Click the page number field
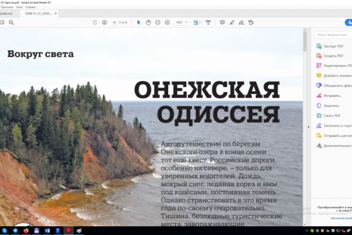 114,23
